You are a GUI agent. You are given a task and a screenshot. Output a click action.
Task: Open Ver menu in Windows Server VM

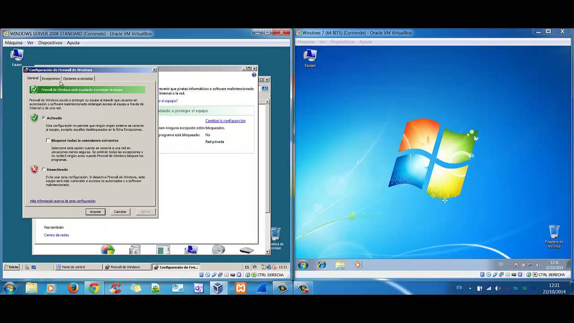pos(30,43)
